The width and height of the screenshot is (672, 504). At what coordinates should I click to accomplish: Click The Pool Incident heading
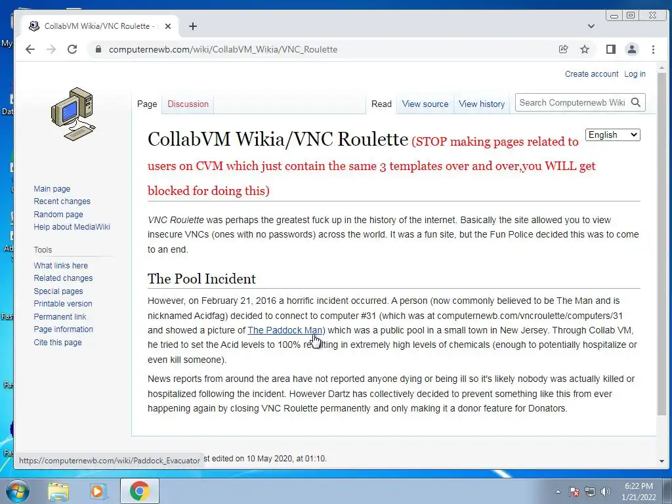[201, 278]
